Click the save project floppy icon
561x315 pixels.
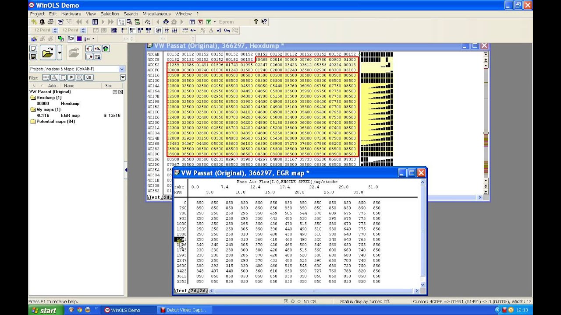coord(33,57)
